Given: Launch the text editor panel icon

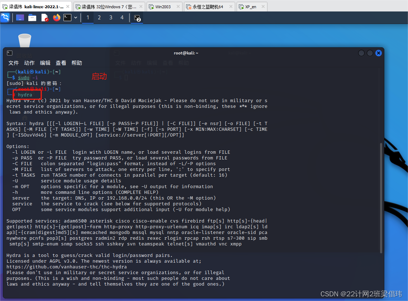Looking at the screenshot, I should [45, 18].
